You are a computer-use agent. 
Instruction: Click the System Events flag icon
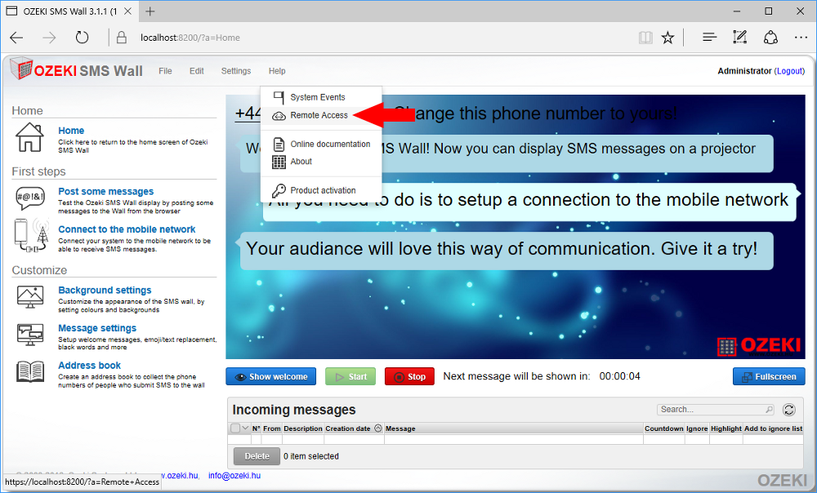(279, 97)
